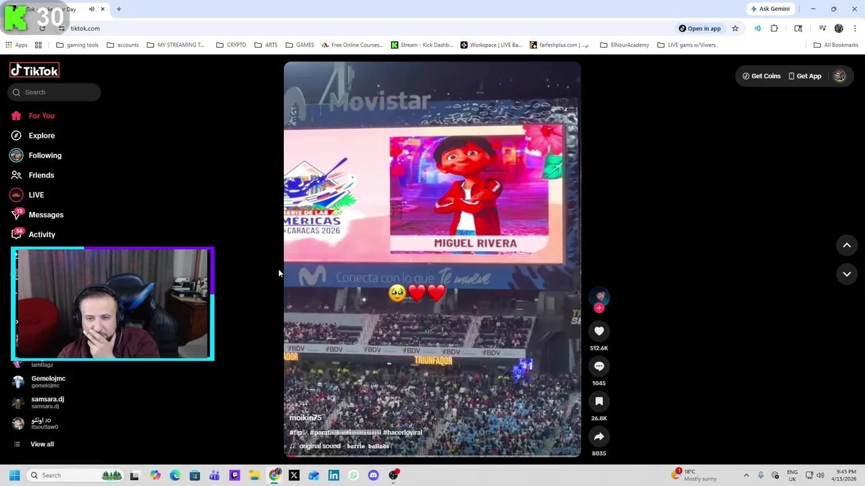Open X app from taskbar
Image resolution: width=865 pixels, height=486 pixels.
(294, 475)
